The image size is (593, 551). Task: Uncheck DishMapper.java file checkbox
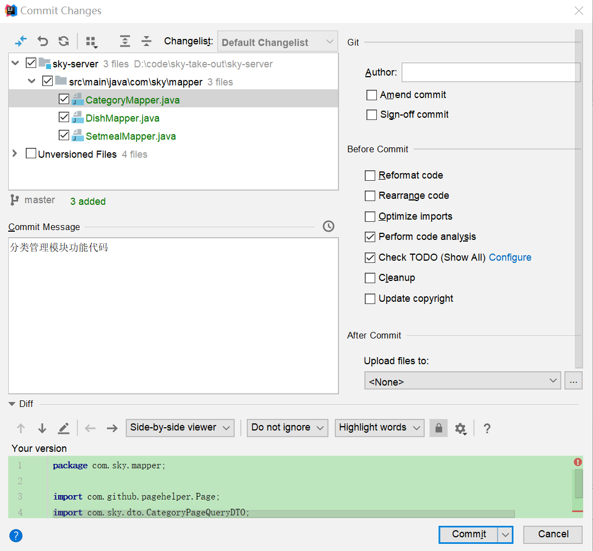click(64, 118)
